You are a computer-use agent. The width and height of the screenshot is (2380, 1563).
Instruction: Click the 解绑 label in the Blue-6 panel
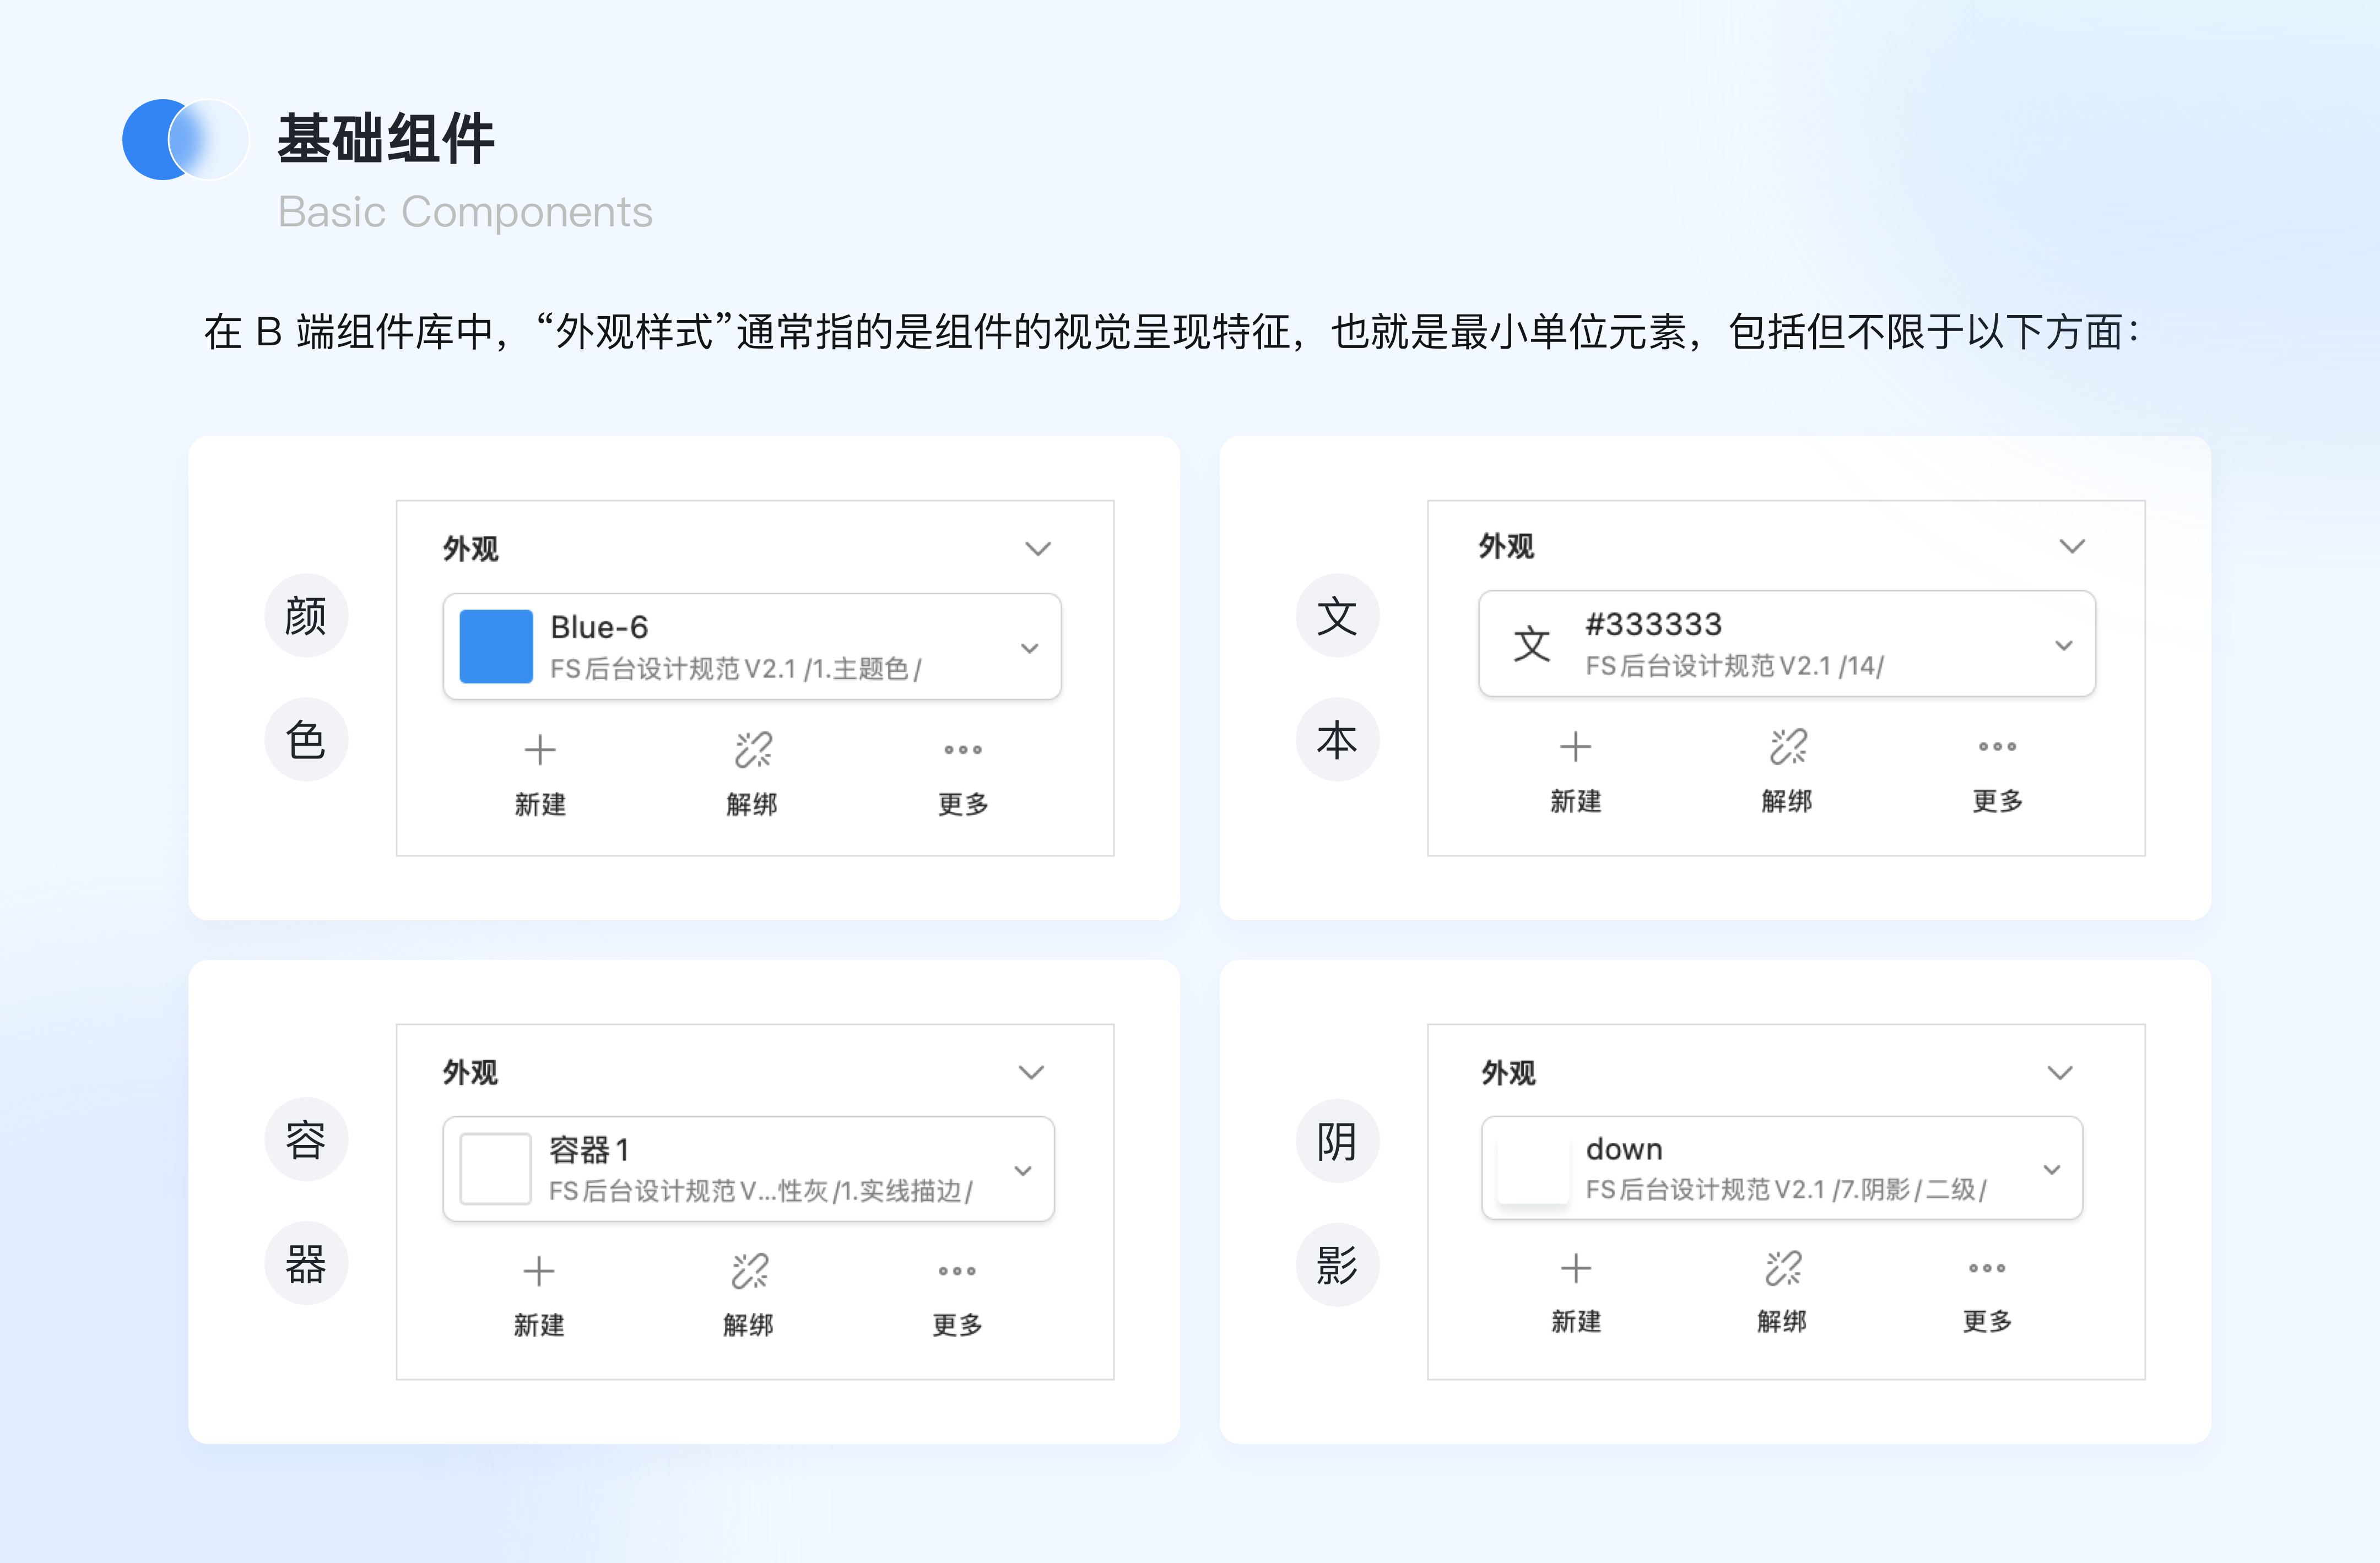(x=752, y=805)
